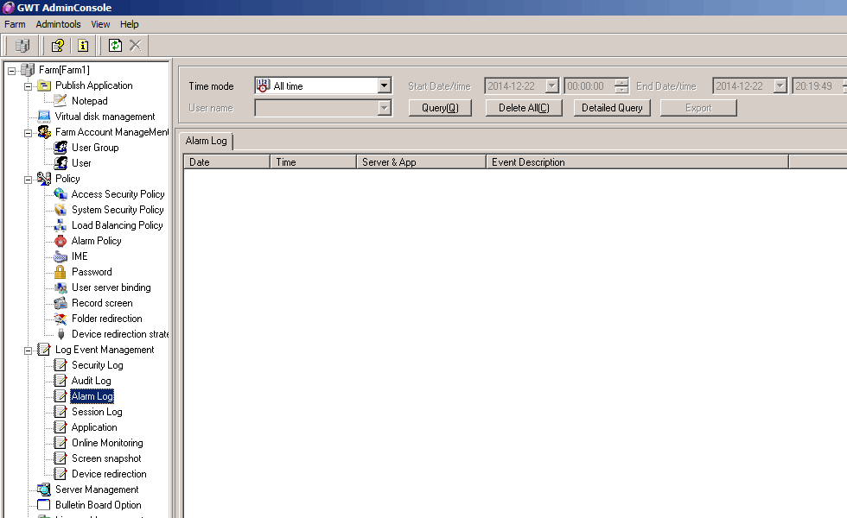The image size is (847, 518).
Task: Click the Server Management icon
Action: (44, 490)
